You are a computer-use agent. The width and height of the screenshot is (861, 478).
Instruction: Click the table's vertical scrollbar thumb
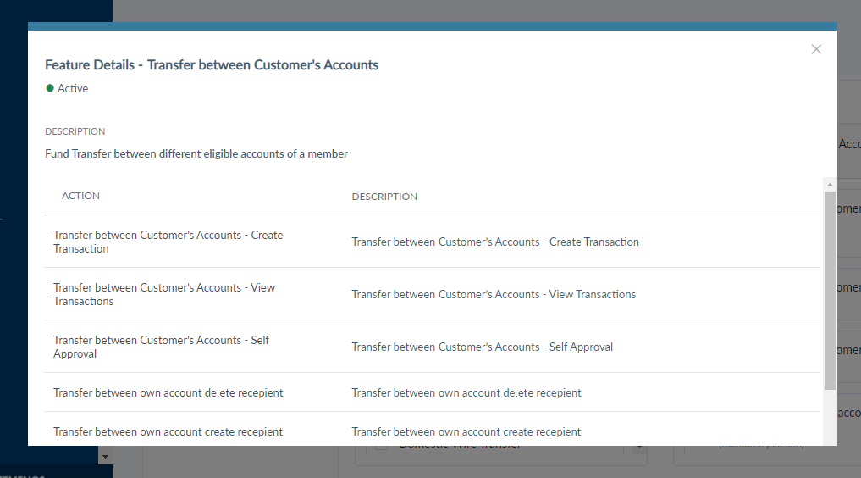tap(830, 288)
